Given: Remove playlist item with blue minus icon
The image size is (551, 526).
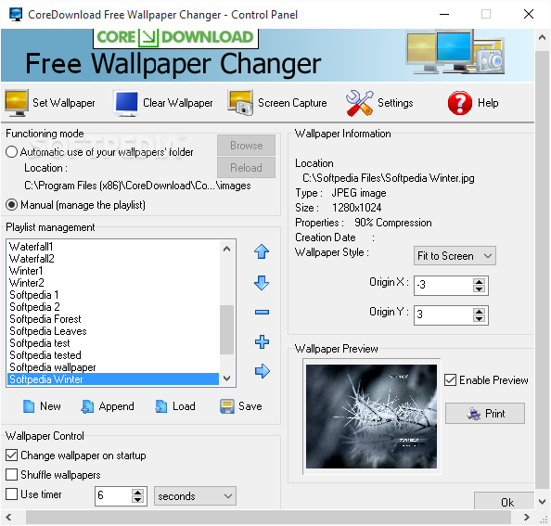Looking at the screenshot, I should (x=262, y=312).
